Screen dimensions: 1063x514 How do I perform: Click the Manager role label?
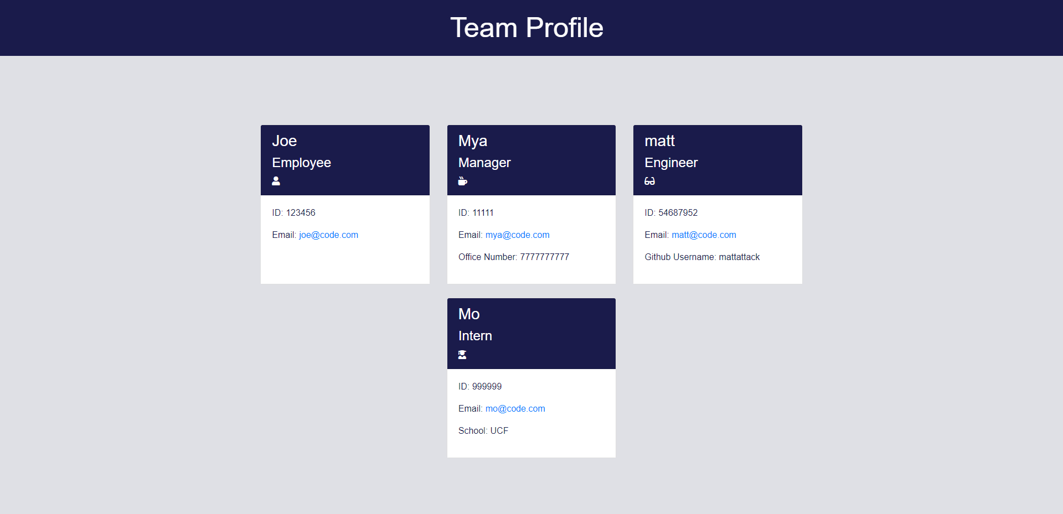(x=484, y=162)
